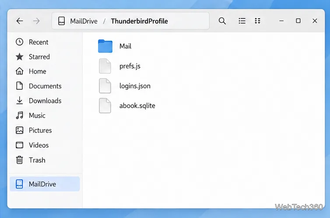This screenshot has width=330, height=218.
Task: Switch to list view
Action: (x=242, y=21)
